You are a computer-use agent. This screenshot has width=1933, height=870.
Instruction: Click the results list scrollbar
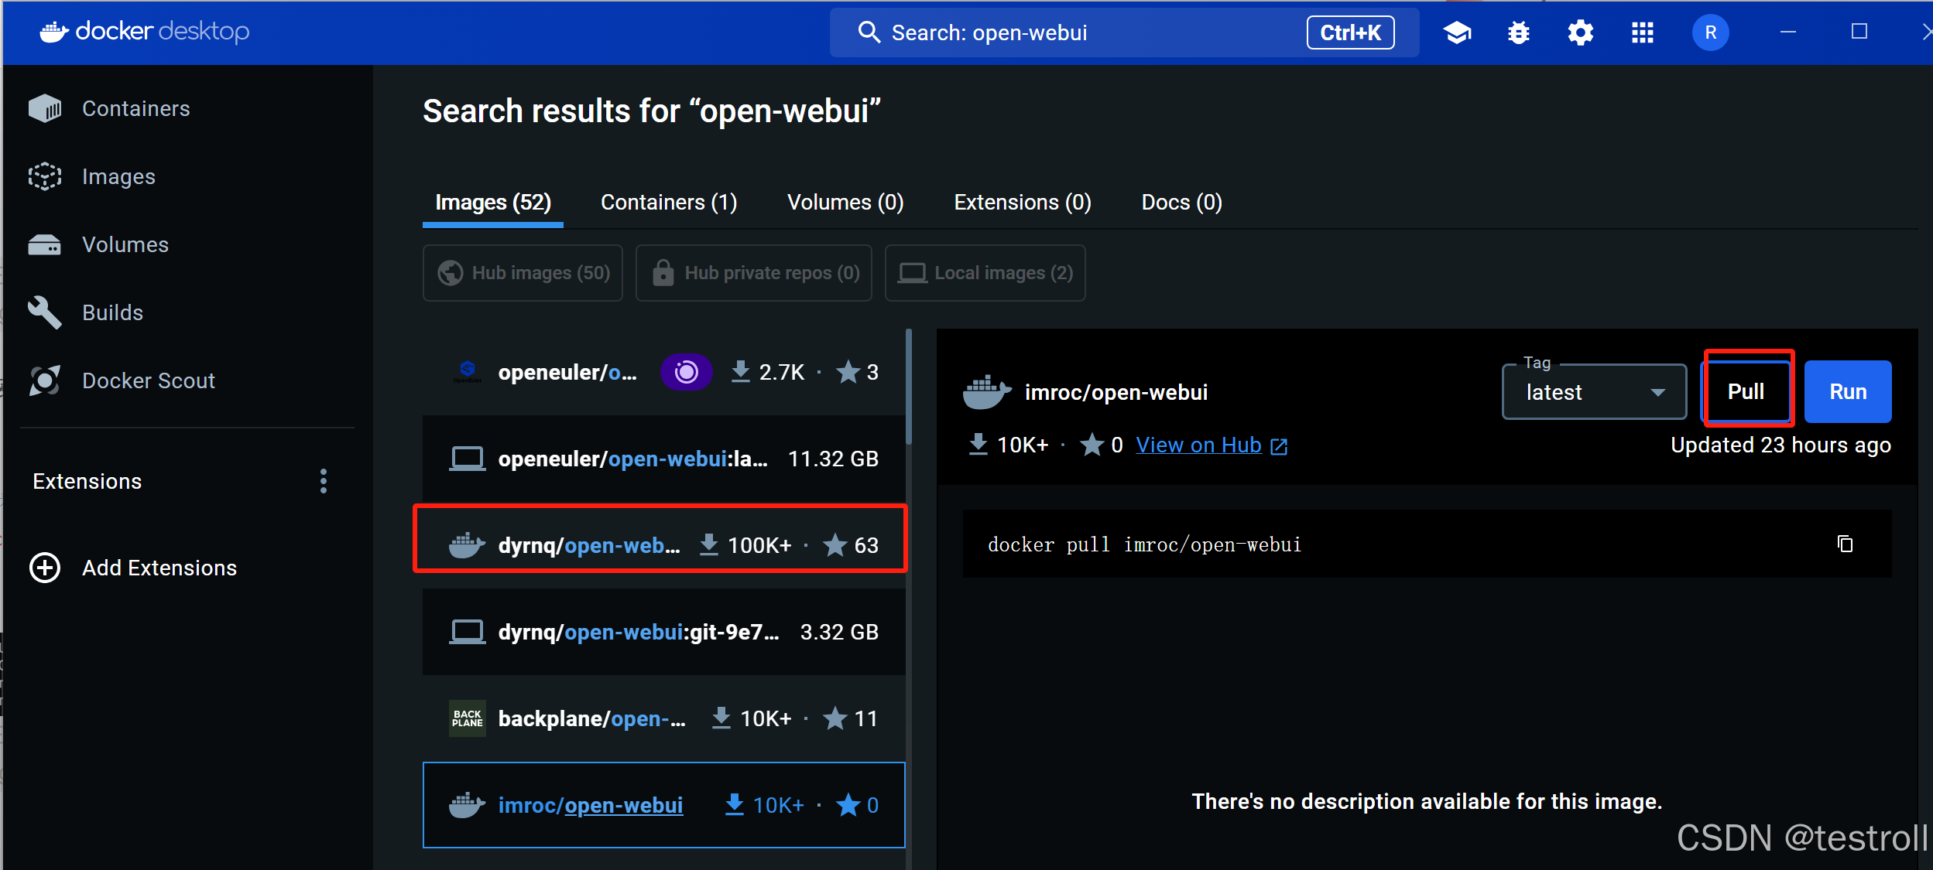coord(909,387)
